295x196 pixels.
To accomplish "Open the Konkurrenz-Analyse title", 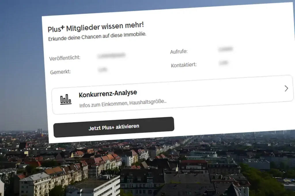I will tap(108, 94).
